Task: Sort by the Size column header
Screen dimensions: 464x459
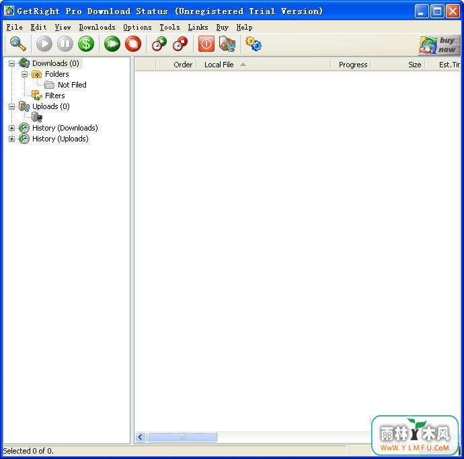Action: pos(398,65)
